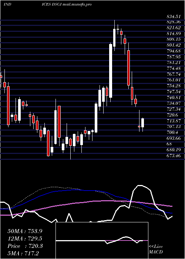Click the 761.01 price label
This screenshot has width=185, height=259.
174,80
